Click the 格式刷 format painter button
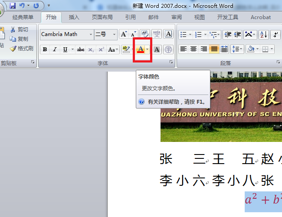This screenshot has height=217, width=282. click(22, 49)
